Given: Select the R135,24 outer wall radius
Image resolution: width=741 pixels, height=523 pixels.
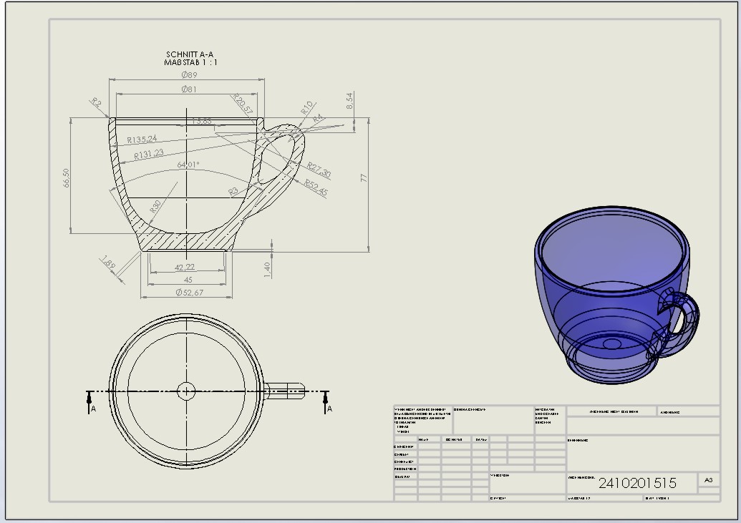Looking at the screenshot, I should pos(142,140).
